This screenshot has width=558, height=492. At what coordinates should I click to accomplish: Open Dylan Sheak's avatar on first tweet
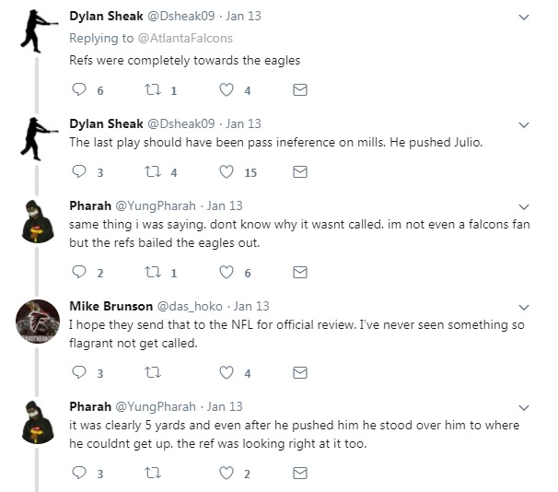tap(39, 31)
